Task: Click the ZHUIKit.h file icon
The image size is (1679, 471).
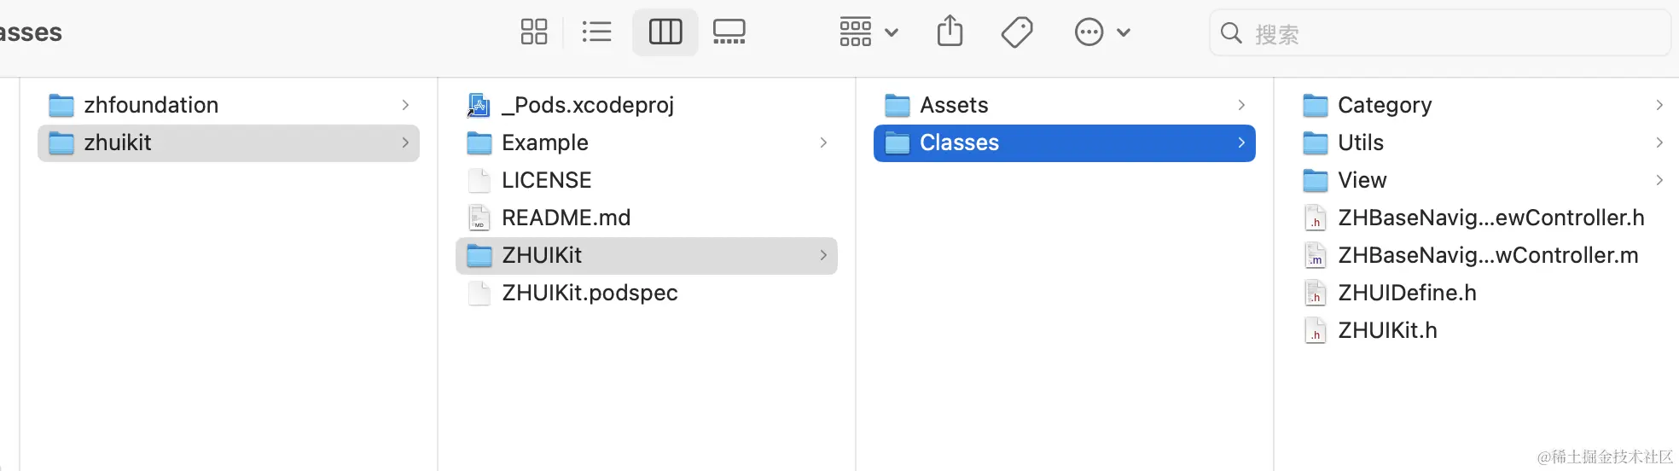Action: tap(1316, 330)
